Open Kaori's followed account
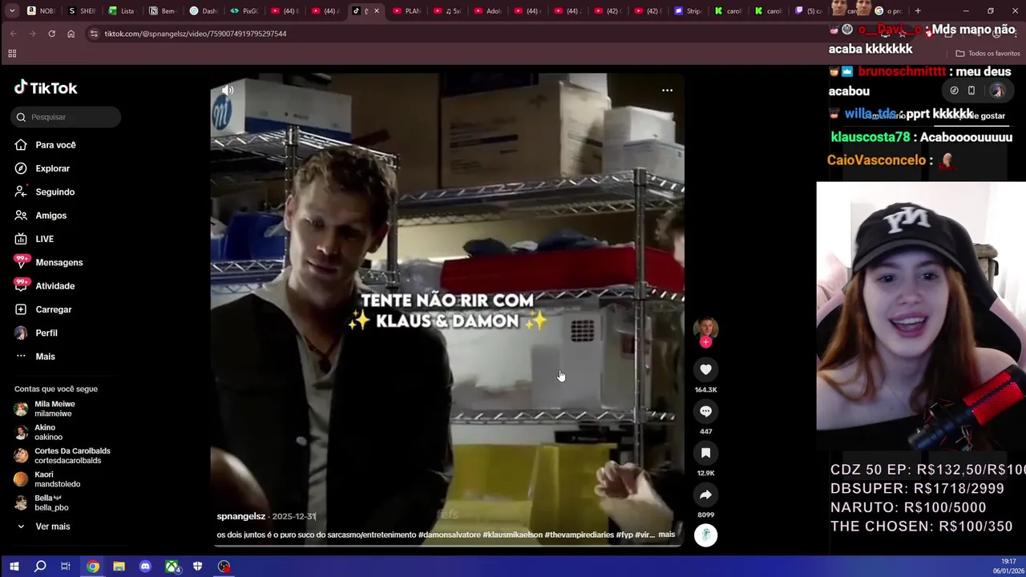Screen dimensions: 1026x577 pos(47,479)
